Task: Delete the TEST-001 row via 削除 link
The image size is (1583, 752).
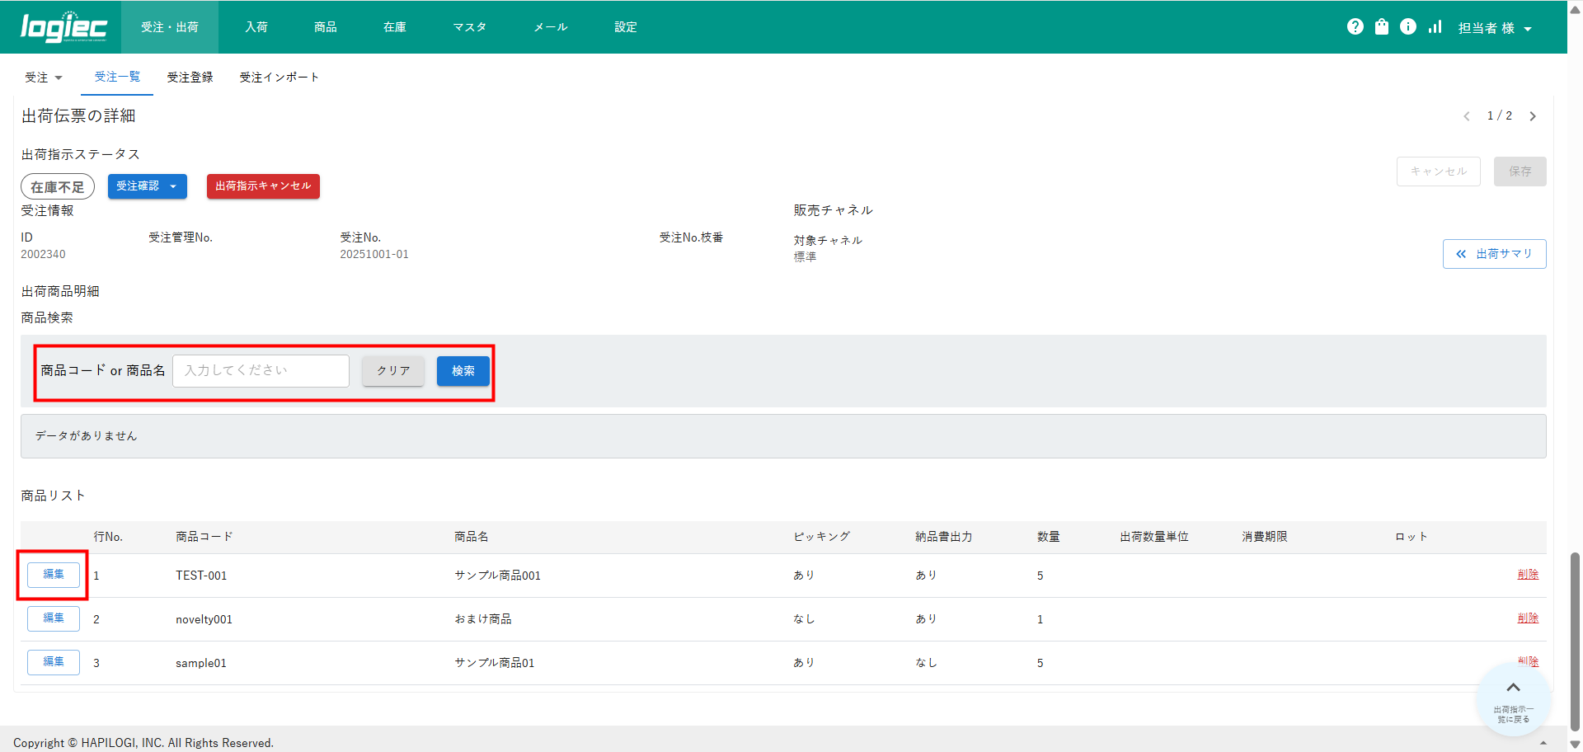Action: (x=1527, y=575)
